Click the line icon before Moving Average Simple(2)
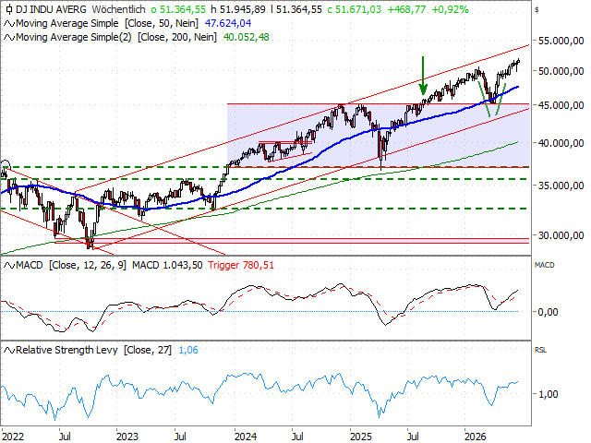 (x=9, y=38)
